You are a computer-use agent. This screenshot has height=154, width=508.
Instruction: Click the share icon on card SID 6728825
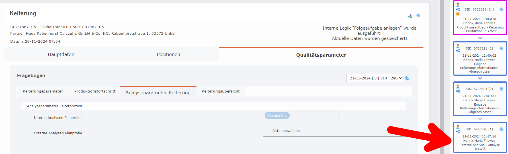[458, 9]
